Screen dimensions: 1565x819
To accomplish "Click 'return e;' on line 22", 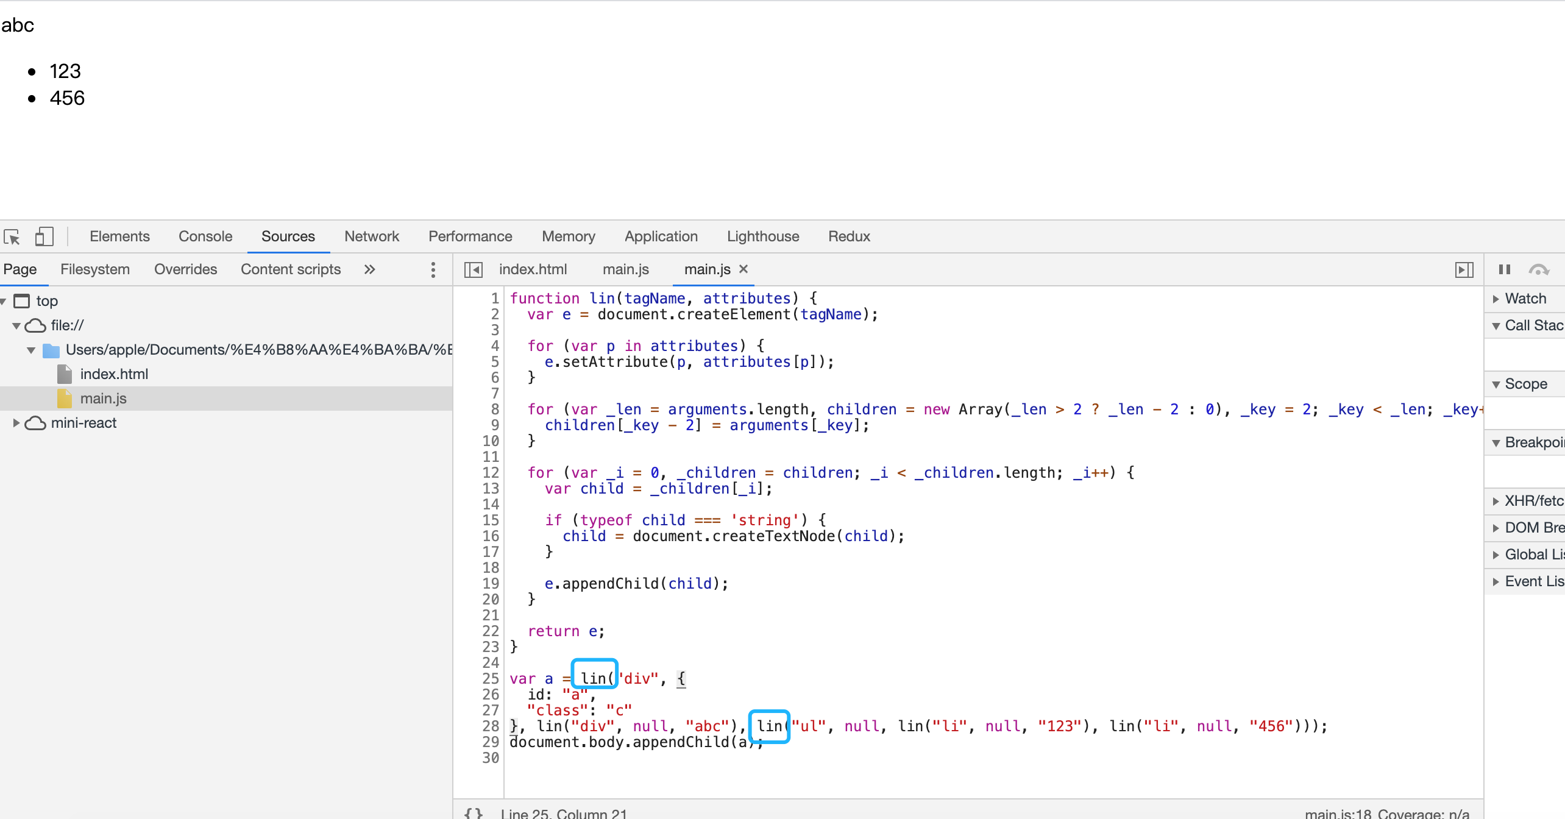I will coord(566,631).
